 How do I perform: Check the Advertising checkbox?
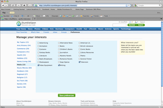38,43
